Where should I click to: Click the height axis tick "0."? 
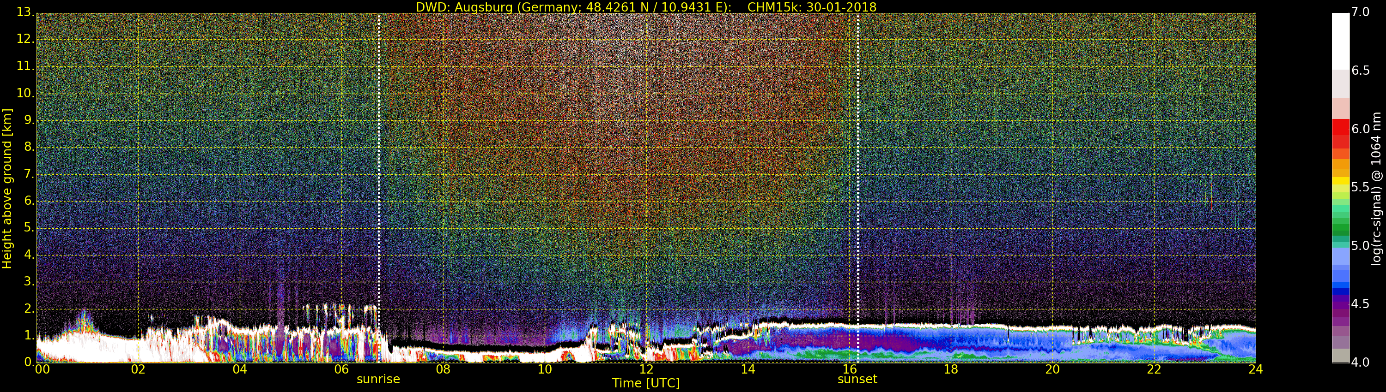click(29, 362)
